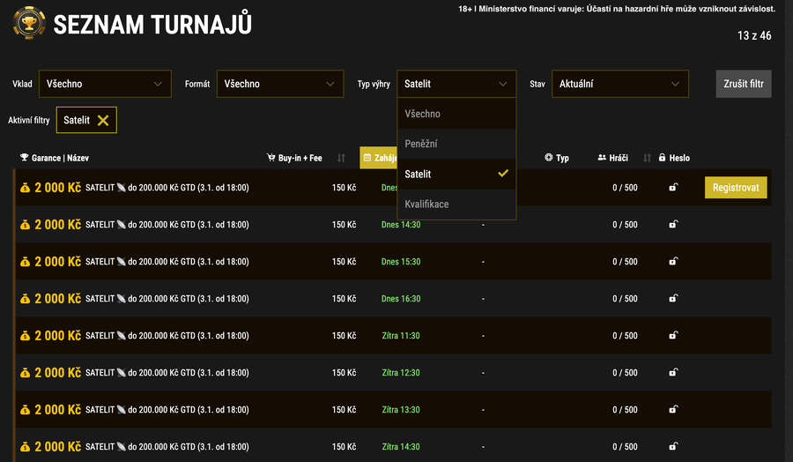Click the yellow Registrovat button
This screenshot has height=462, width=793.
736,188
